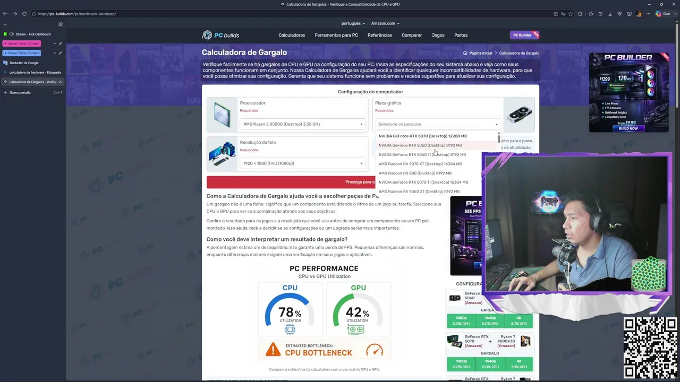680x382 pixels.
Task: Switch to Stream - Kick Dashboard tab
Action: 33,34
